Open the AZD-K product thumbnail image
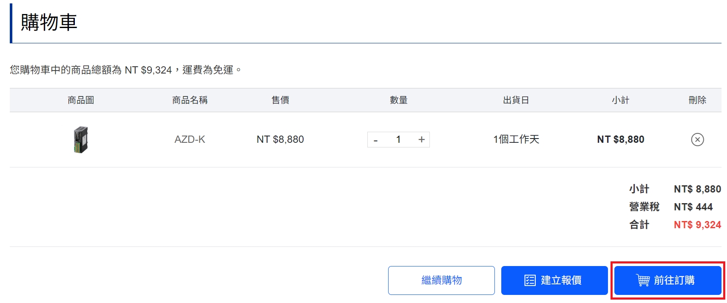Viewport: 727px width, 303px height. pos(81,139)
